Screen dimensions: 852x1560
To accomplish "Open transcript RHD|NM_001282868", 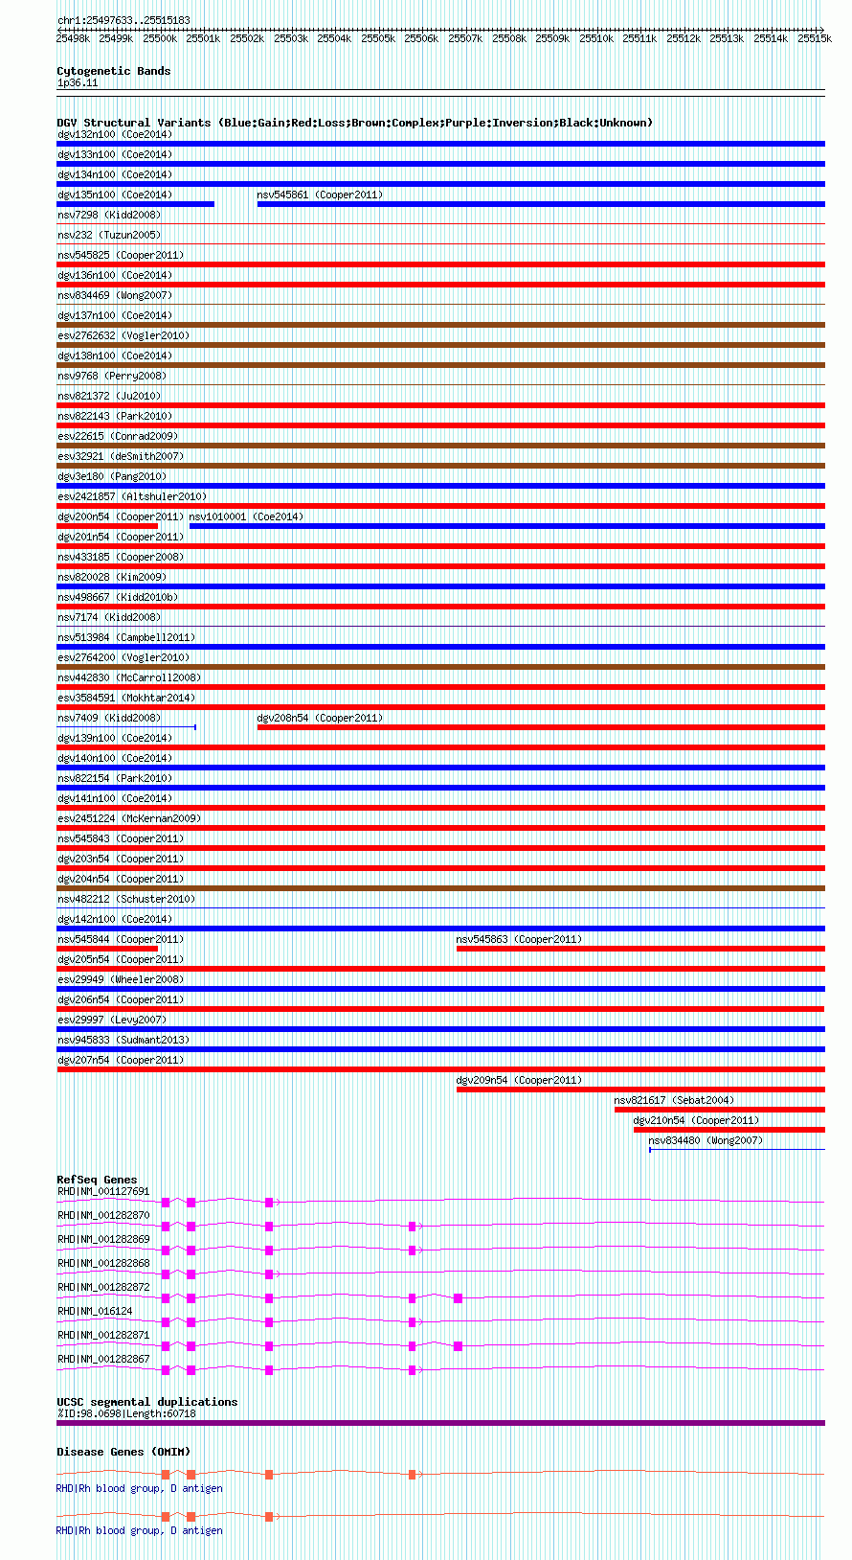I will click(x=103, y=1263).
